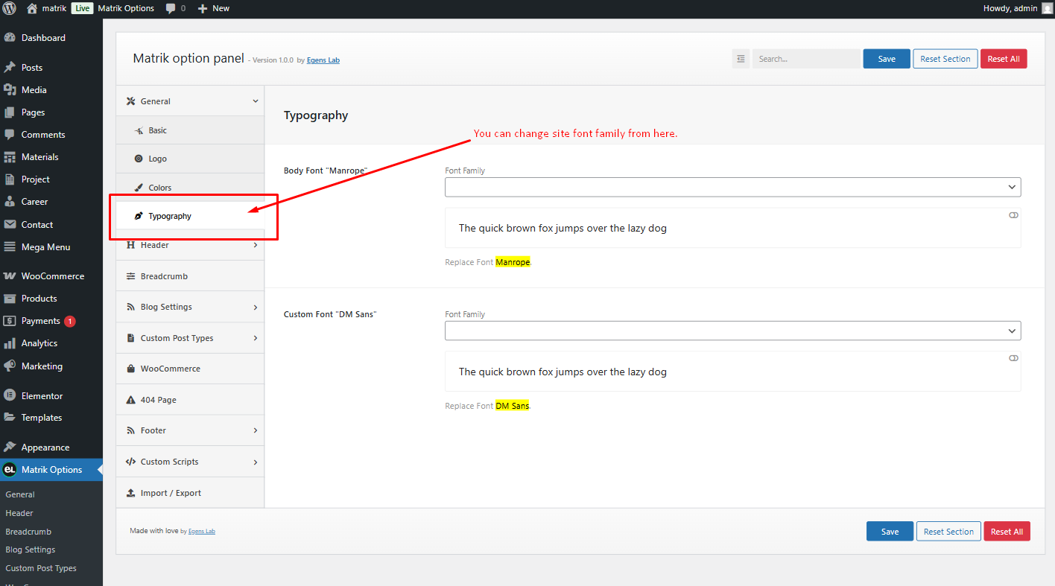Open the Colors settings tab
1055x586 pixels.
(x=190, y=188)
